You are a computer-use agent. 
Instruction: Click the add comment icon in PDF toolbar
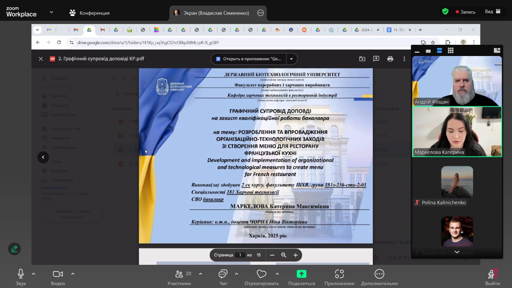tap(376, 59)
